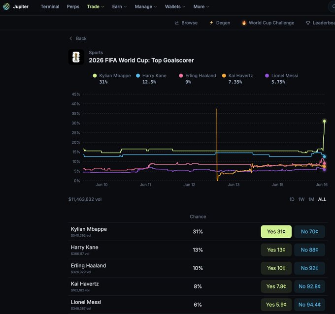This screenshot has height=314, width=335.
Task: Select the Kai Havertz row name
Action: (85, 284)
